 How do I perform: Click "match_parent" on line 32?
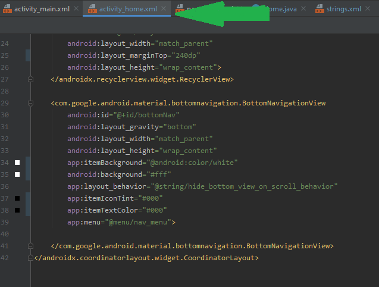point(184,139)
